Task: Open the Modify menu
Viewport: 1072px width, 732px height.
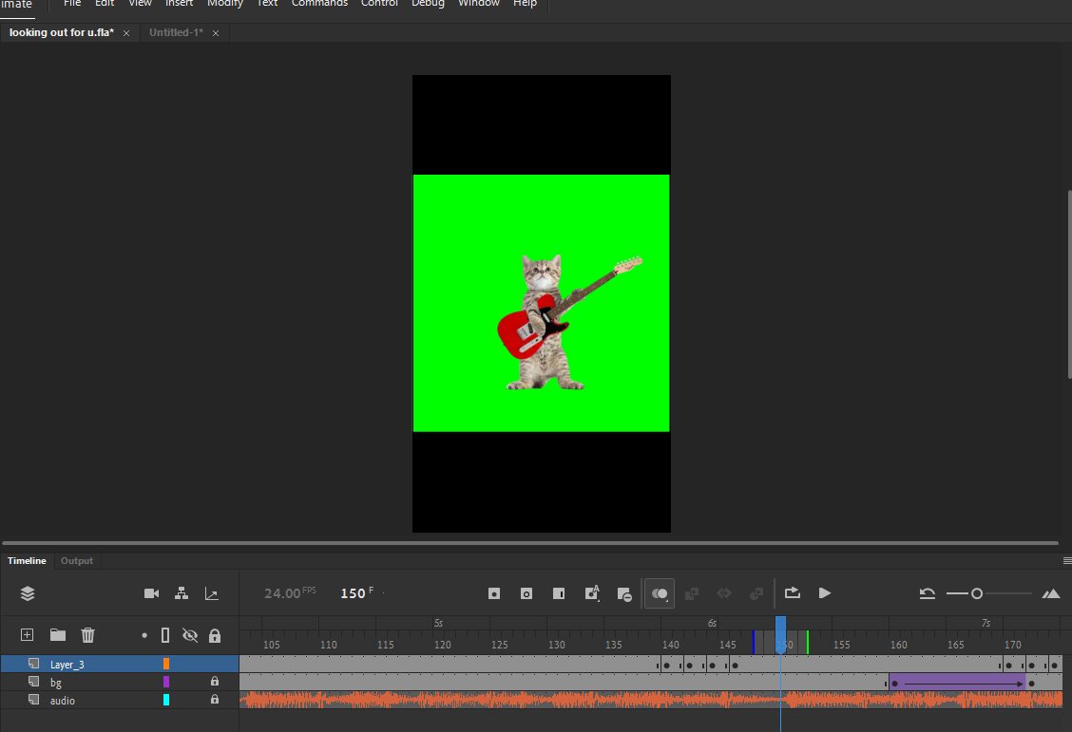Action: tap(225, 4)
